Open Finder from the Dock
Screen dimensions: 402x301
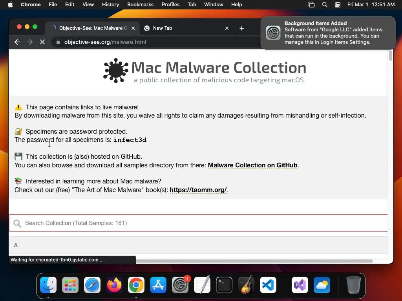click(x=48, y=285)
